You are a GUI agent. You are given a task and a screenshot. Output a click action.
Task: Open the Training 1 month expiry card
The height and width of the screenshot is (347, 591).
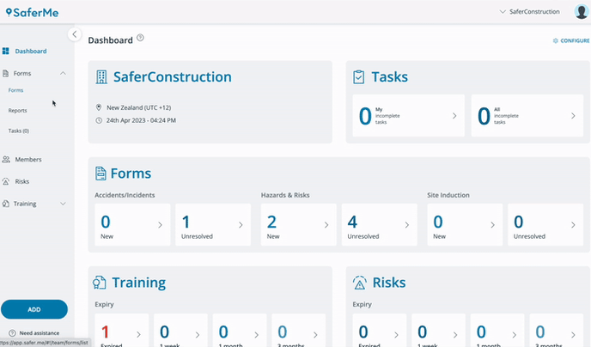tap(240, 331)
